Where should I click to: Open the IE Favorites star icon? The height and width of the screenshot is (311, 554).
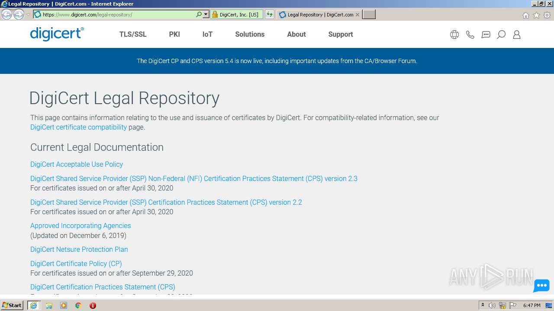[536, 15]
